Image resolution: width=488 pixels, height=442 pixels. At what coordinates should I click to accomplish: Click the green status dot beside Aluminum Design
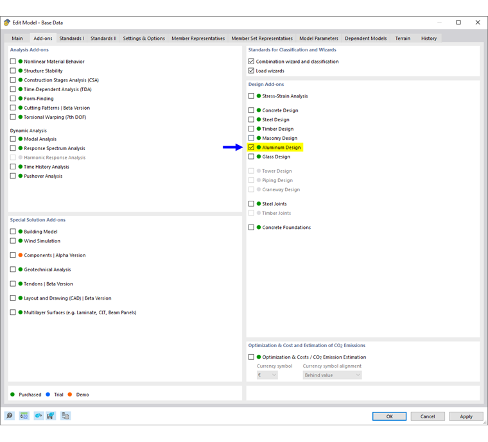[259, 148]
